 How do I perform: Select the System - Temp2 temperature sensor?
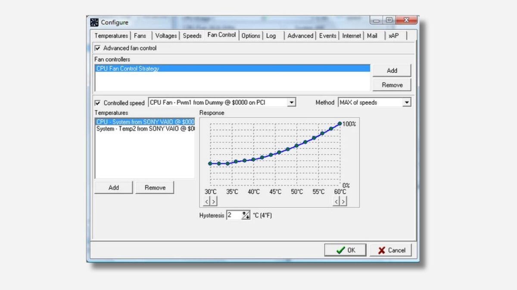point(144,128)
